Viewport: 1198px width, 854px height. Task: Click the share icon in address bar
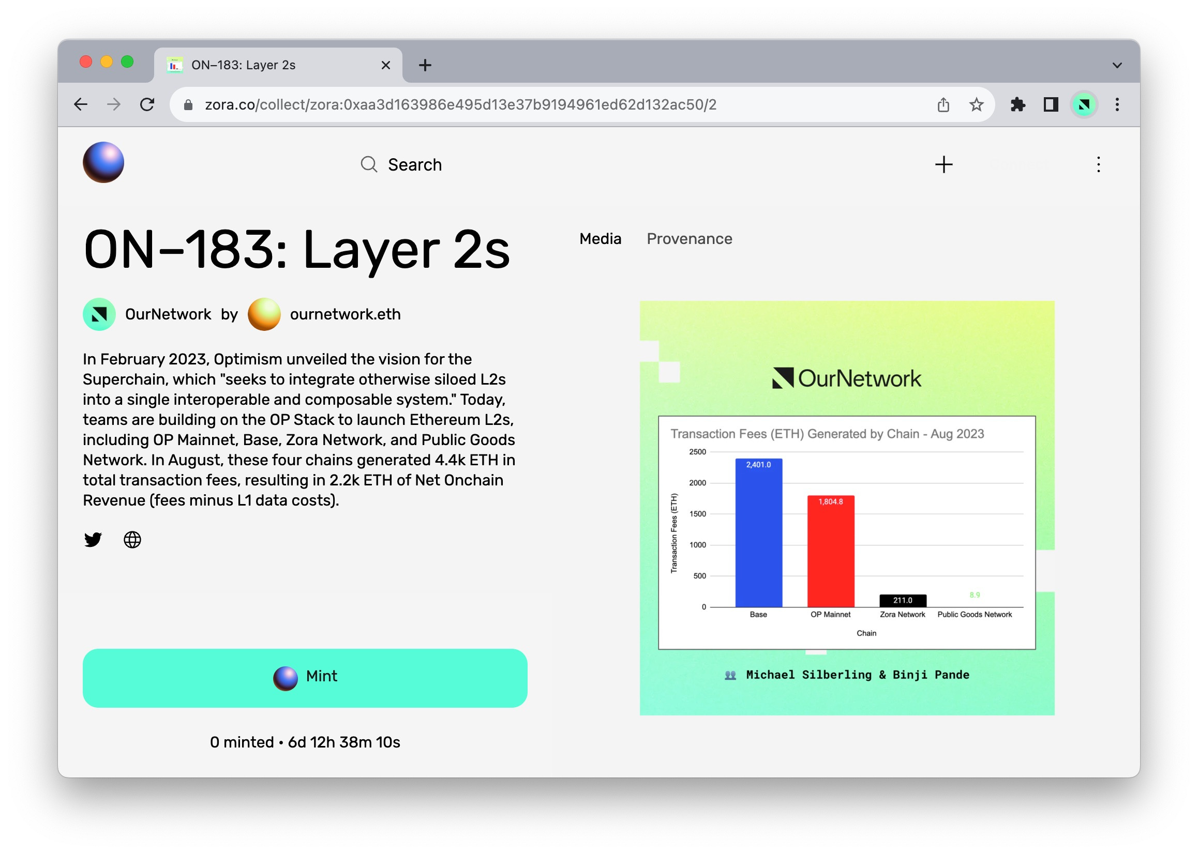[x=943, y=104]
